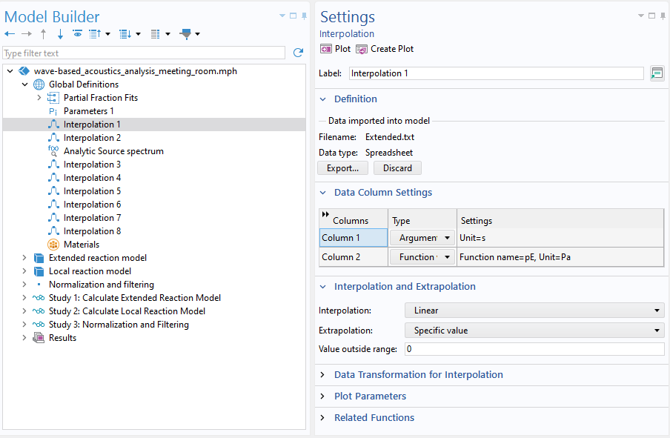
Task: Collapse the Definition section
Action: 323,99
